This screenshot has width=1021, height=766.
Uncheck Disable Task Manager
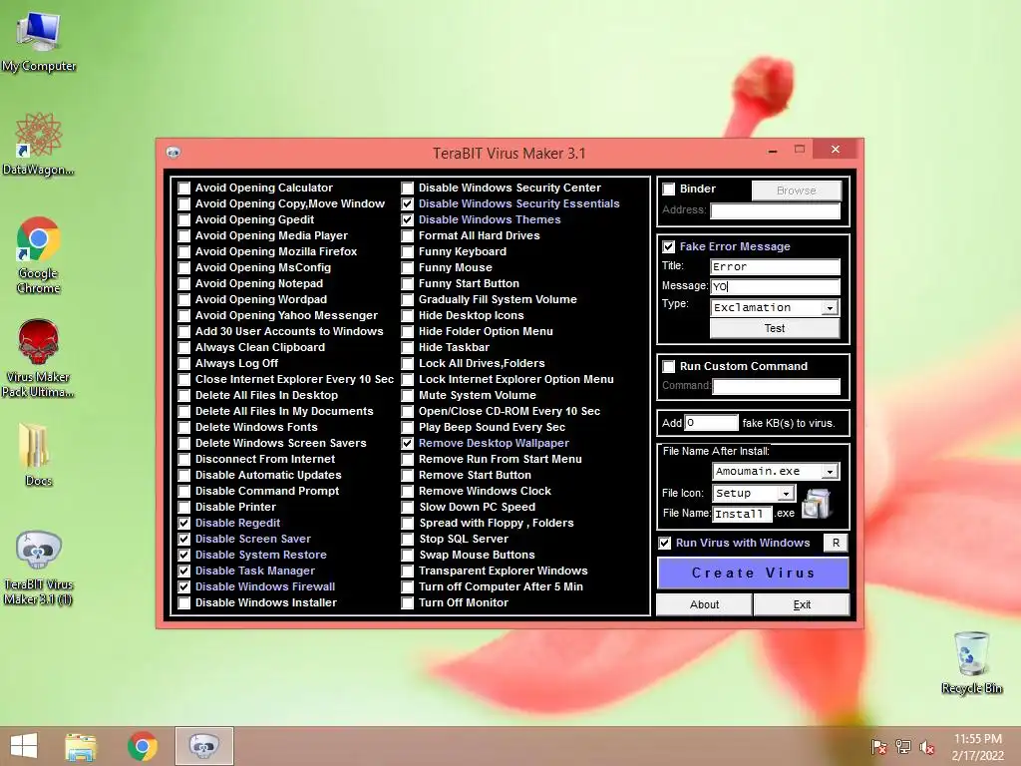[x=184, y=572]
